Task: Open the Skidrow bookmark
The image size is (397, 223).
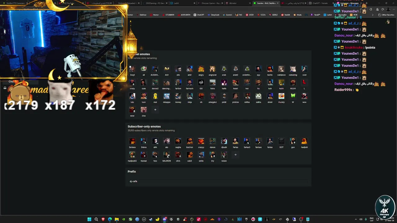Action: click(x=141, y=15)
